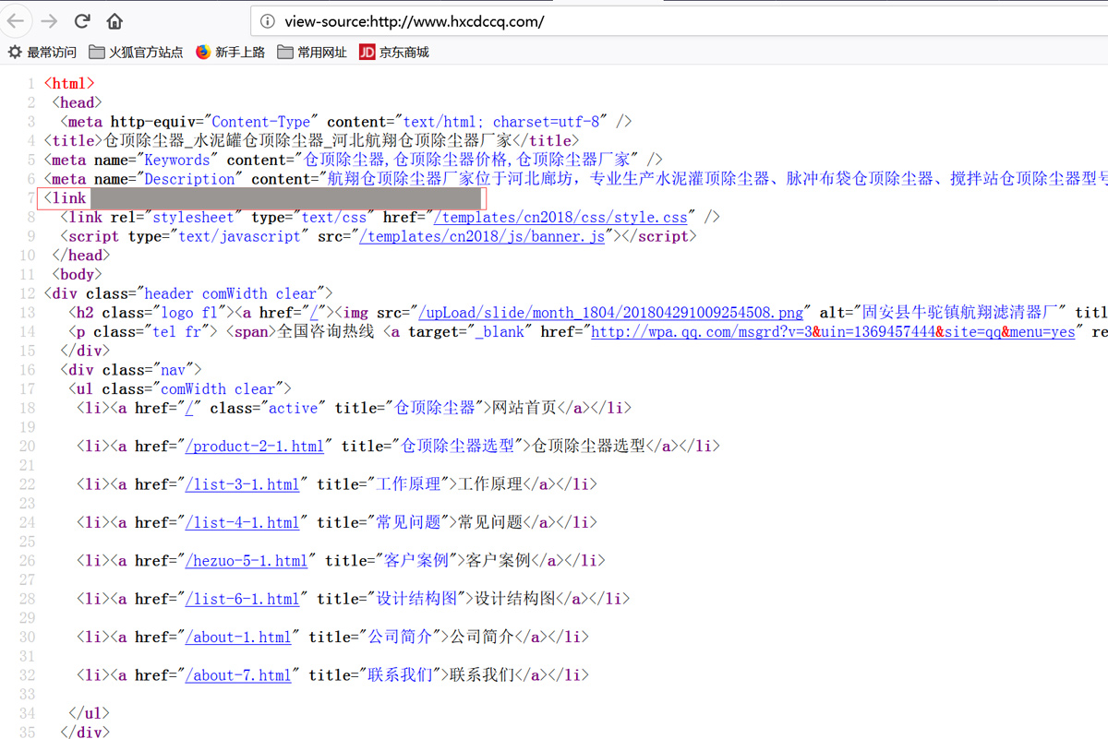Viewport: 1108px width, 739px height.
Task: Open the 火狐官方站点 bookmark folder
Action: 137,53
